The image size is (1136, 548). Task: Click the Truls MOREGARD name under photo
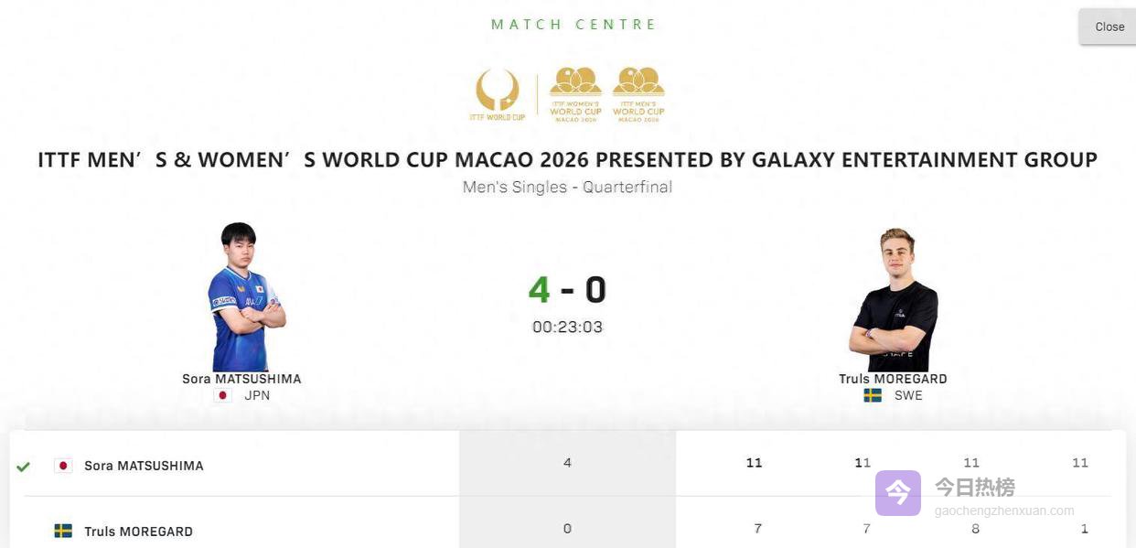(893, 379)
